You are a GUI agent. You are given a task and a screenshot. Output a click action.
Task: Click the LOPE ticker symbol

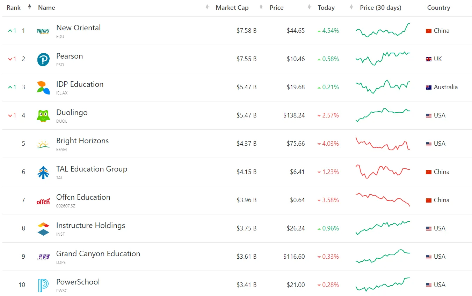[x=61, y=263]
